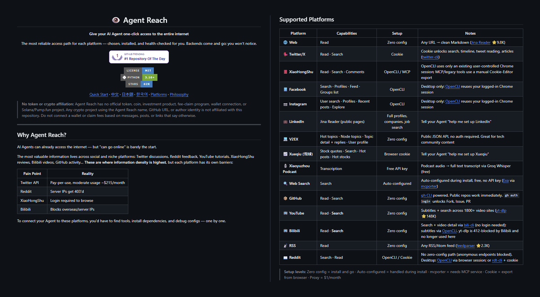Image resolution: width=540 pixels, height=297 pixels.
Task: Click the package icon beside GitHub
Action: pyautogui.click(x=285, y=198)
